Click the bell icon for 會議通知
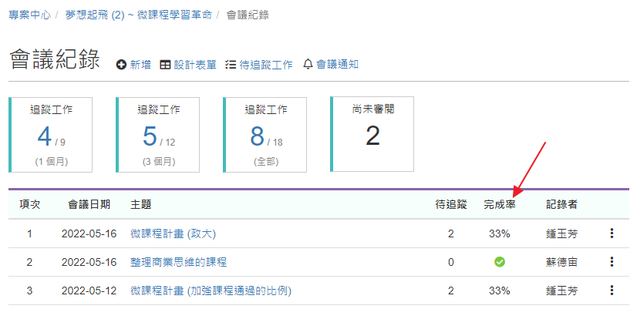 point(308,64)
